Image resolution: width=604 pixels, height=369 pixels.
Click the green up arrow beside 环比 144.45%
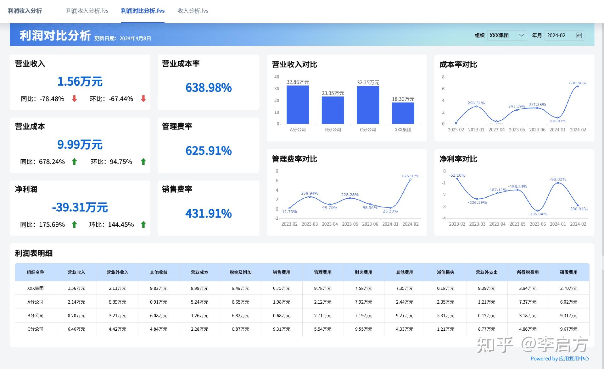[x=143, y=225]
